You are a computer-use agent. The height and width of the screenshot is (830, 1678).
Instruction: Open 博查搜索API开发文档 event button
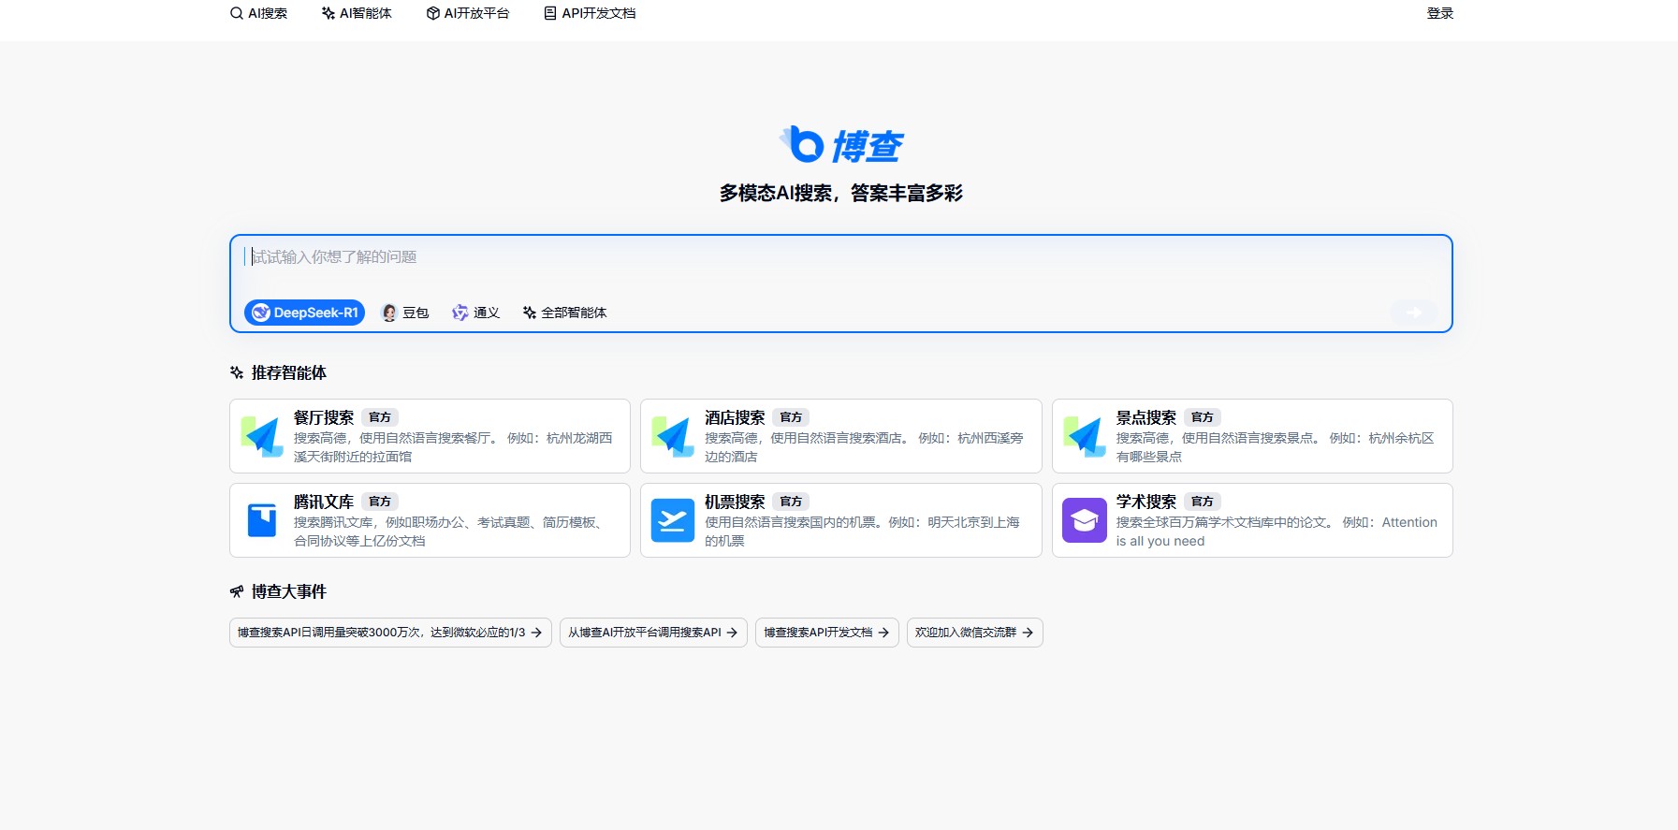(827, 633)
